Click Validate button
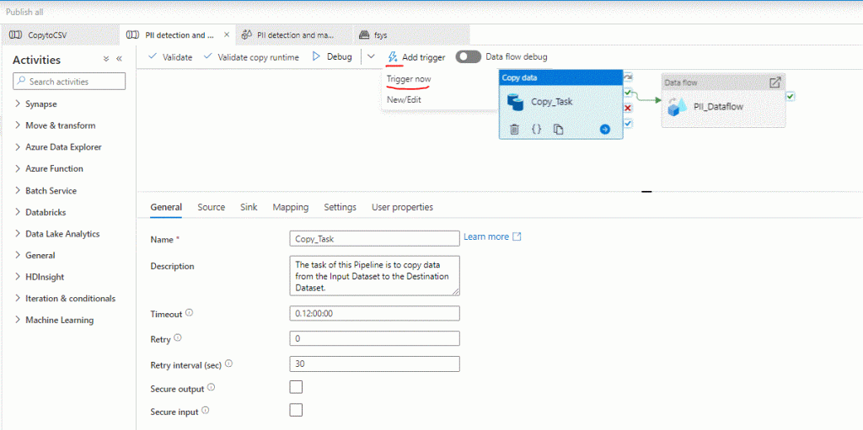 point(170,56)
